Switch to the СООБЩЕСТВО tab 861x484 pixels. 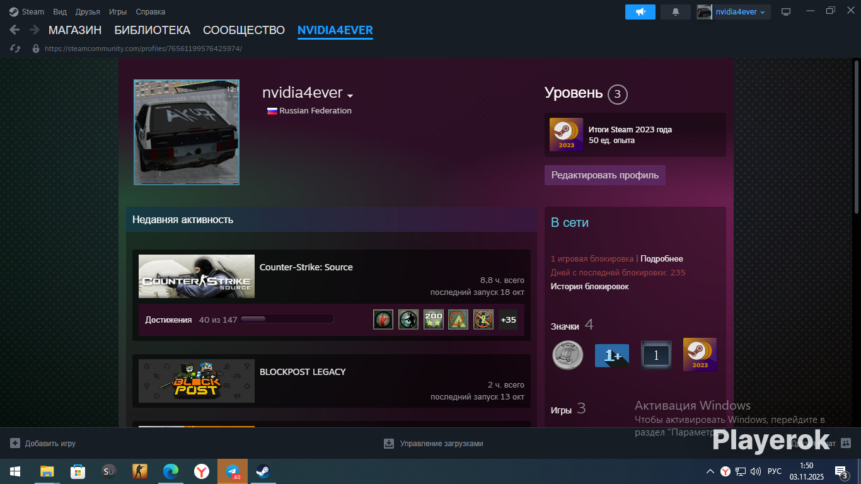(244, 30)
